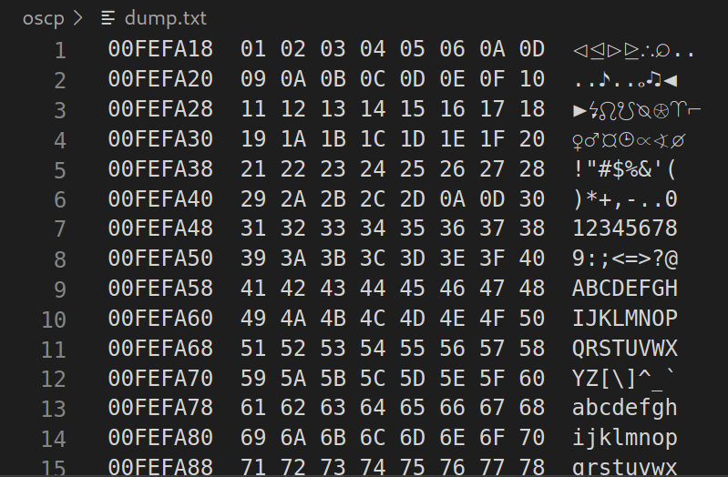Click hex byte 40 ending line 8
728x477 pixels.
[532, 259]
